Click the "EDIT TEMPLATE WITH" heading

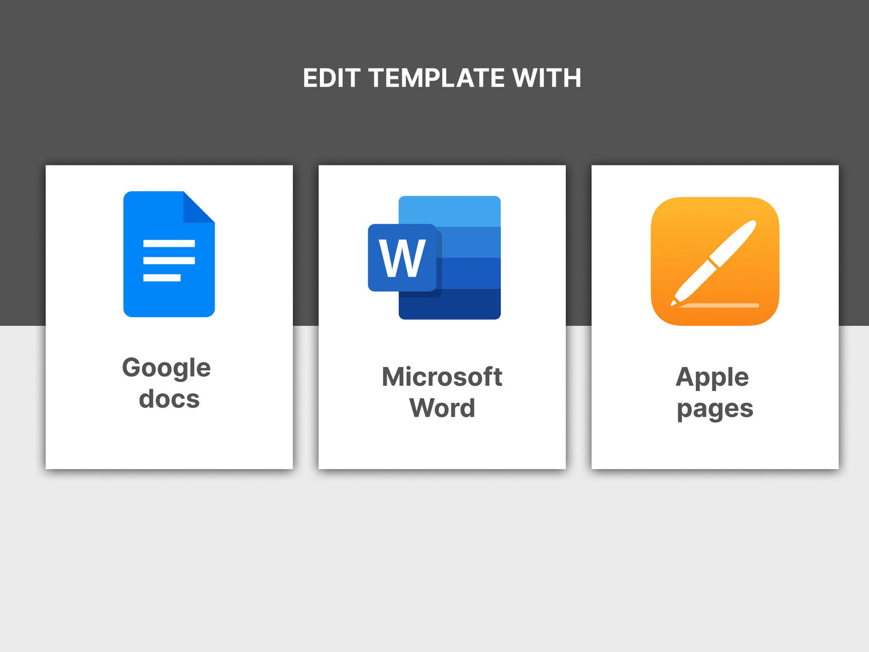(441, 78)
